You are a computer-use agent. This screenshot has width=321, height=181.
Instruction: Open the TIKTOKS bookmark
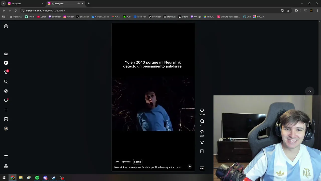(x=209, y=17)
